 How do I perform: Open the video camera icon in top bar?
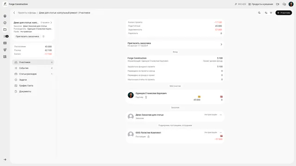pos(277,4)
